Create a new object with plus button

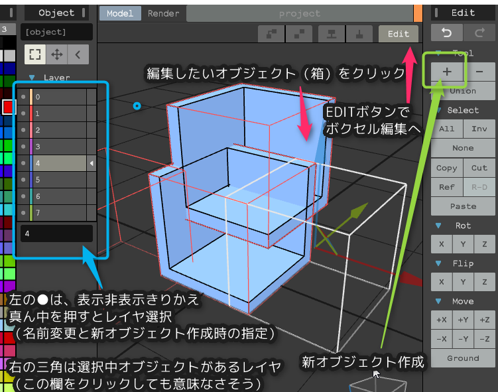[x=446, y=72]
